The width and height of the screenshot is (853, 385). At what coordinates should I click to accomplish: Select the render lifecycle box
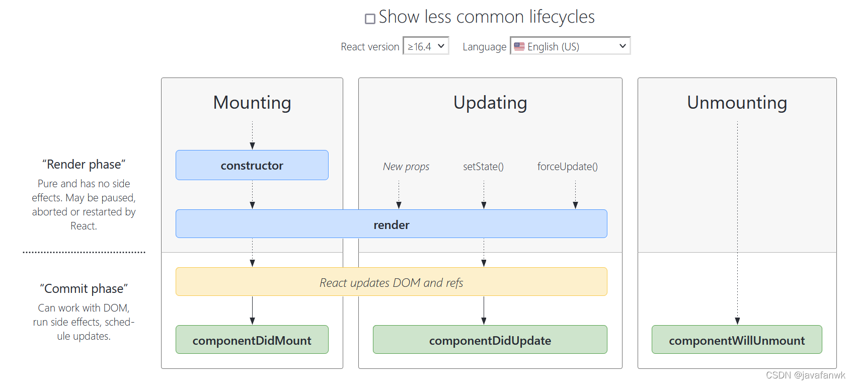point(392,224)
